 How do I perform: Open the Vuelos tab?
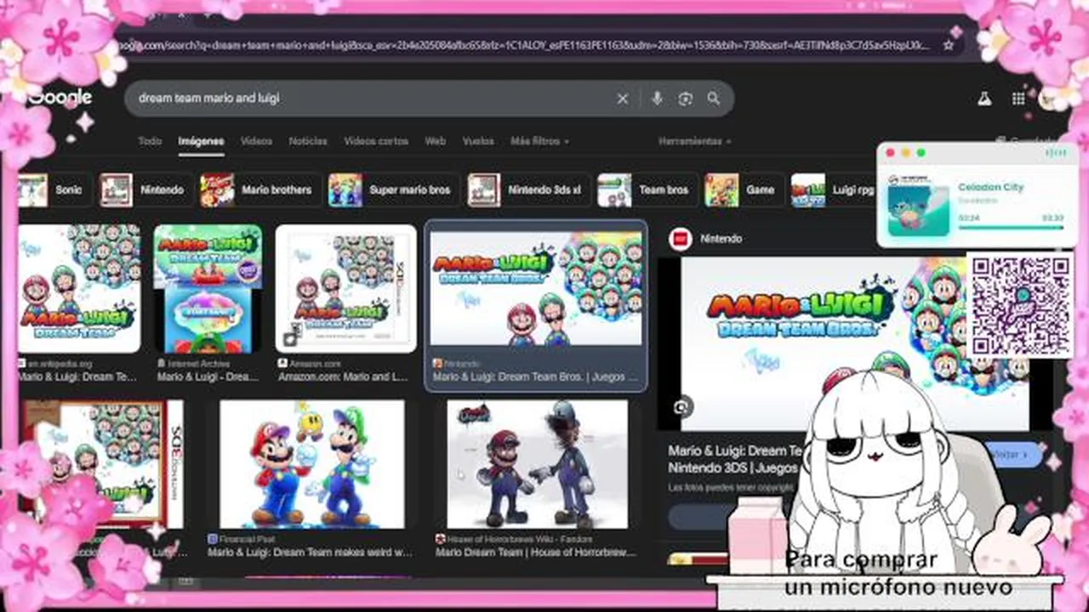(478, 141)
